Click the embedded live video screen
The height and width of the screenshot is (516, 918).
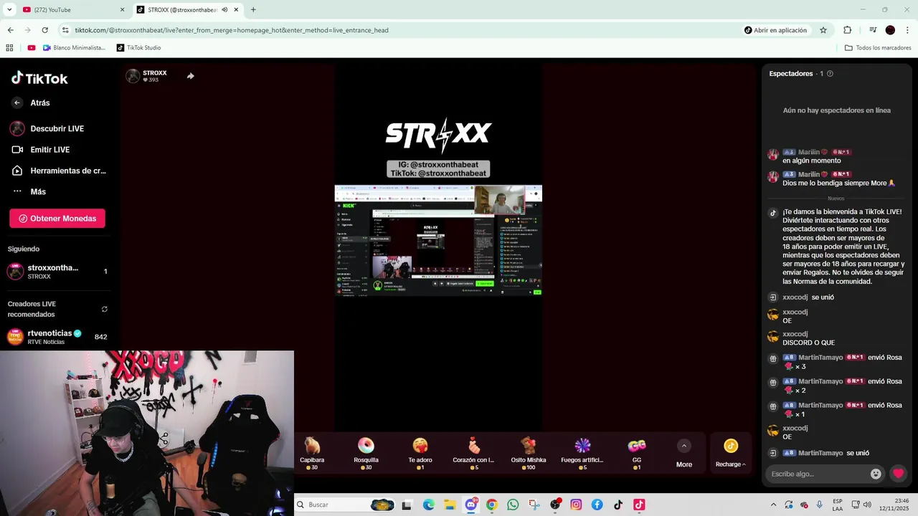point(438,240)
